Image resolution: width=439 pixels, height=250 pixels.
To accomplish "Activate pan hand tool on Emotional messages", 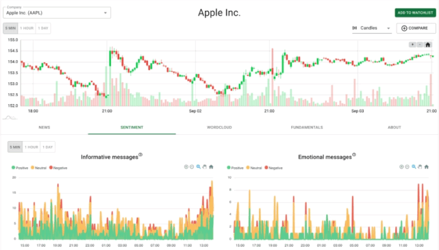I will click(x=420, y=167).
